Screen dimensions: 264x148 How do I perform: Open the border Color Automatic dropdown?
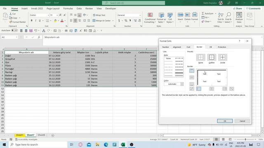click(x=182, y=84)
